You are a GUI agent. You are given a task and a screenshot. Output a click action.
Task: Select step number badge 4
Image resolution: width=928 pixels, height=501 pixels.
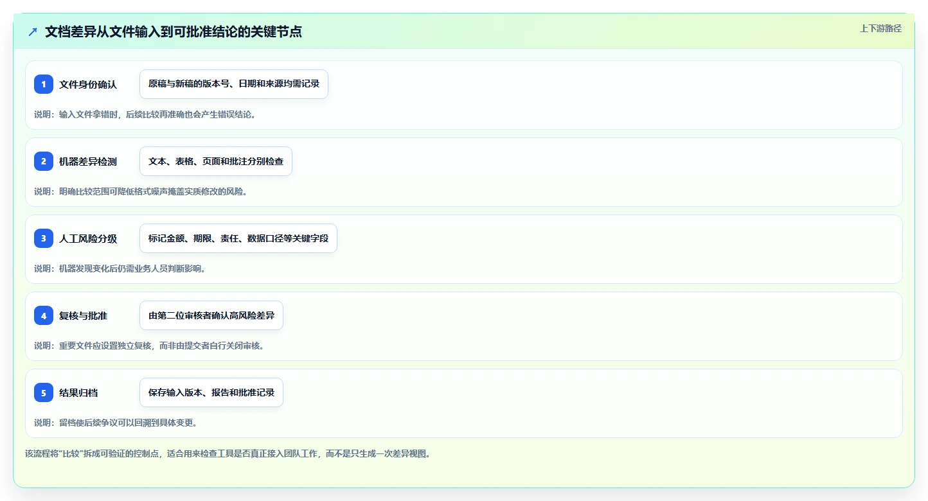coord(44,315)
